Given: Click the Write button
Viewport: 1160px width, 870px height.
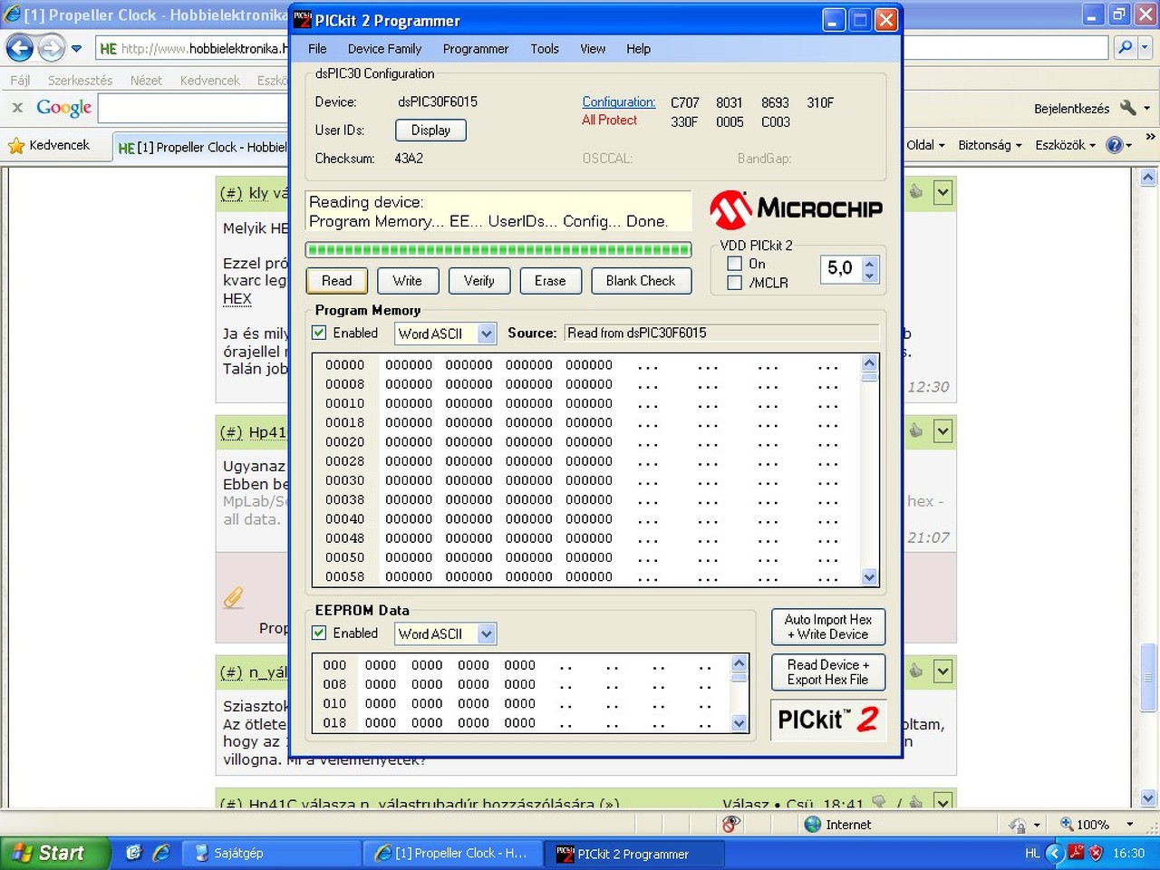Looking at the screenshot, I should click(x=408, y=281).
